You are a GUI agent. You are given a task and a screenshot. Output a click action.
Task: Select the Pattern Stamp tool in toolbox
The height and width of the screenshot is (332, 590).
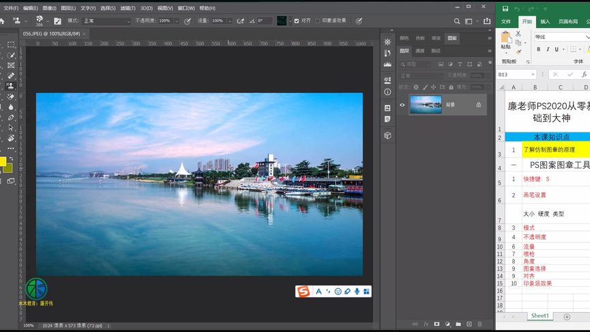(10, 86)
